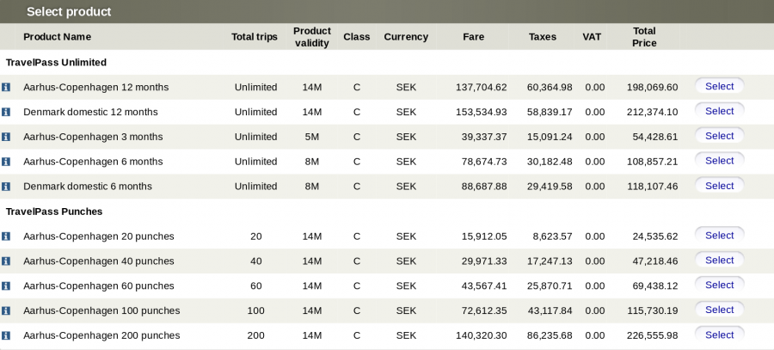The height and width of the screenshot is (350, 774).
Task: Open info icon beside Denmark domestic 12 months
Action: [6, 112]
